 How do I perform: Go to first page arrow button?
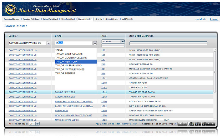(x=180, y=124)
